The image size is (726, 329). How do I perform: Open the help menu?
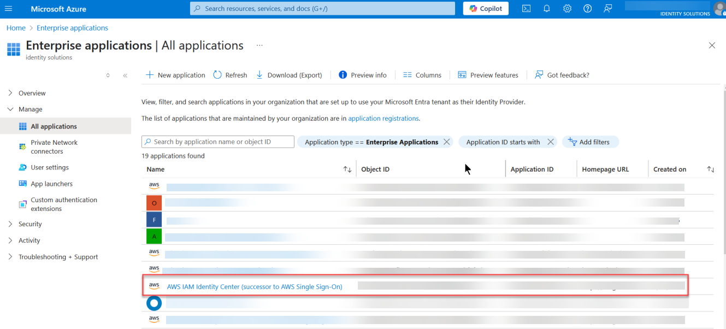[x=587, y=8]
